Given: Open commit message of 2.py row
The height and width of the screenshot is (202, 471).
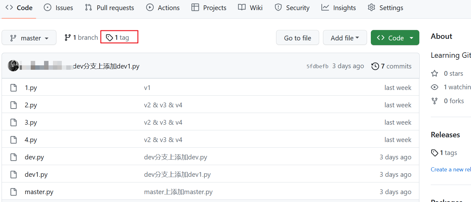Looking at the screenshot, I should tap(163, 105).
